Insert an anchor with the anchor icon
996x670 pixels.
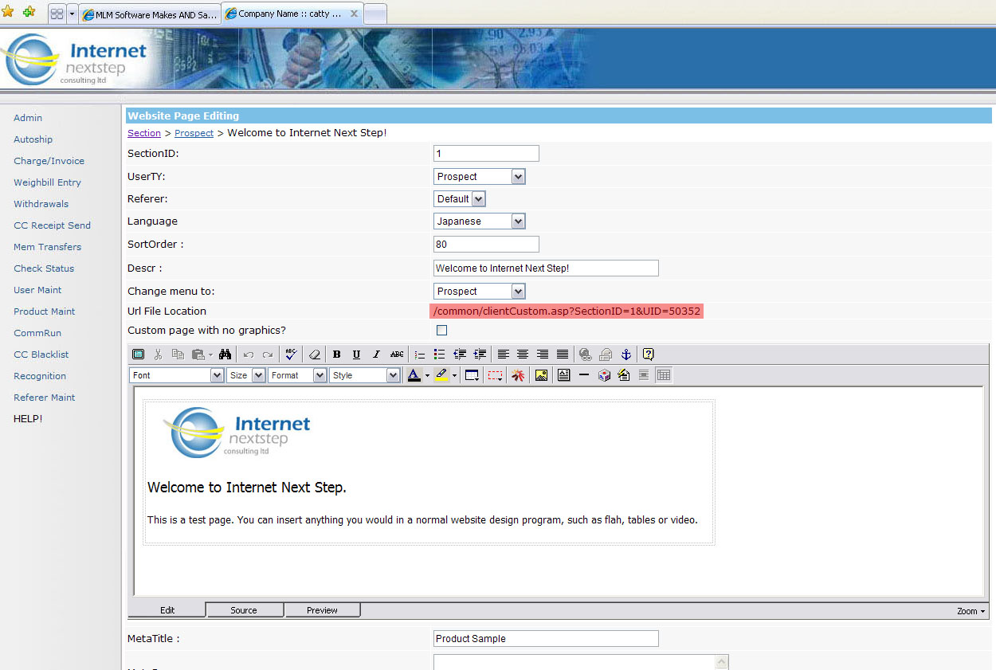(625, 355)
